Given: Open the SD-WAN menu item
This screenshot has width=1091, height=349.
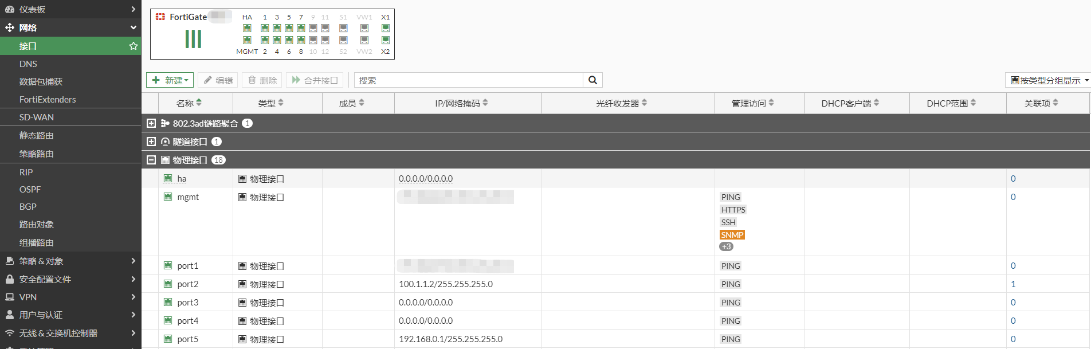Looking at the screenshot, I should coord(37,117).
